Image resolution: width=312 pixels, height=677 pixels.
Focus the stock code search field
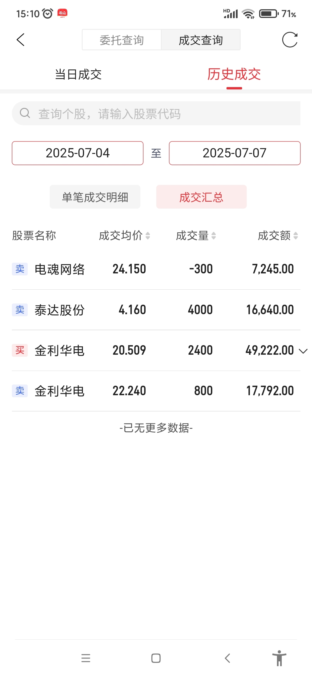pyautogui.click(x=156, y=113)
